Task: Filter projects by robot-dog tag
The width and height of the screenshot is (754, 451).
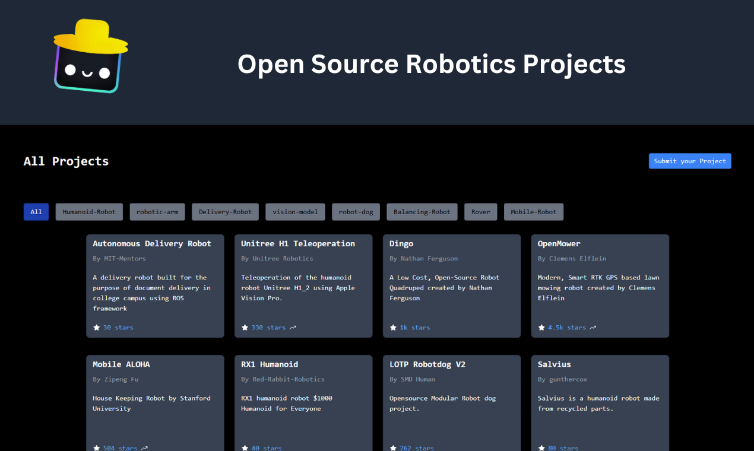Action: [356, 212]
